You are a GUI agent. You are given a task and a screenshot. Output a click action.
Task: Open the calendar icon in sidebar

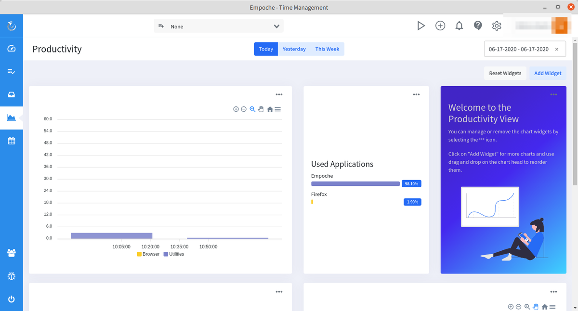pyautogui.click(x=12, y=141)
